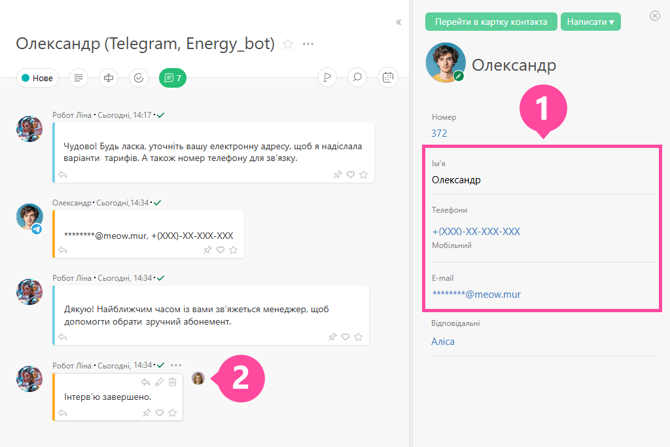
Task: Open the checklist circle-check tab
Action: tap(139, 78)
